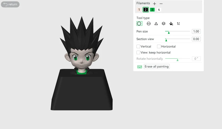
Task: Select the Circle brush tool
Action: pos(139,24)
